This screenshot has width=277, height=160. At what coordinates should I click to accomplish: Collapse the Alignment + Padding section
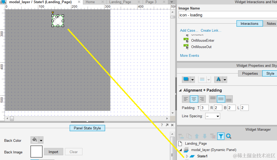click(180, 90)
